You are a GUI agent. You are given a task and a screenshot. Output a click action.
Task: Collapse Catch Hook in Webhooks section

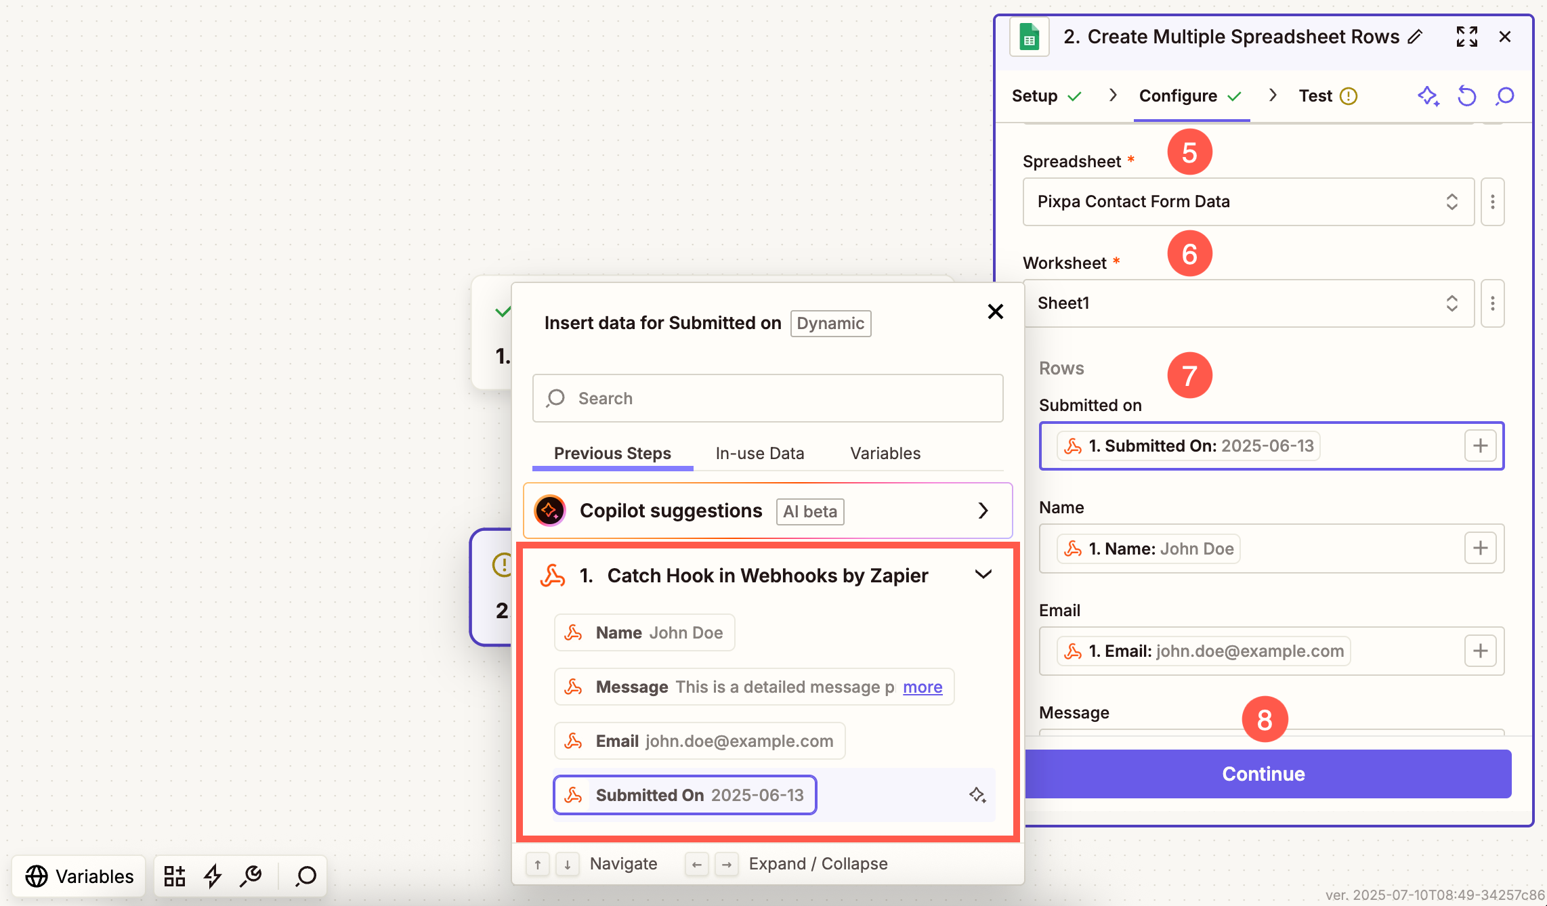(x=983, y=575)
